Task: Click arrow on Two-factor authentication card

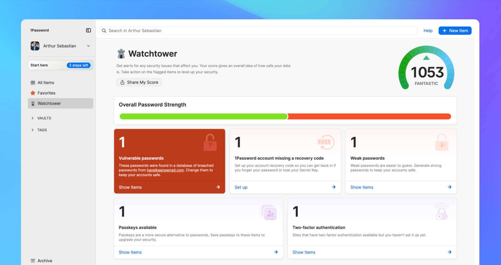Action: (450, 252)
